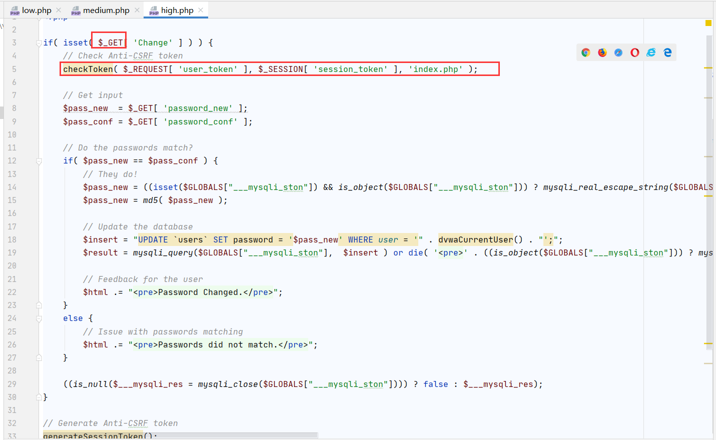Switch to the medium.php tab
The image size is (716, 440).
(x=106, y=10)
